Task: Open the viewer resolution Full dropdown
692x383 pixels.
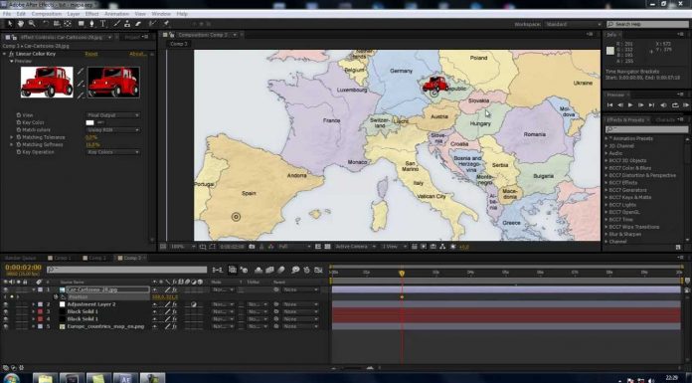Action: click(294, 247)
